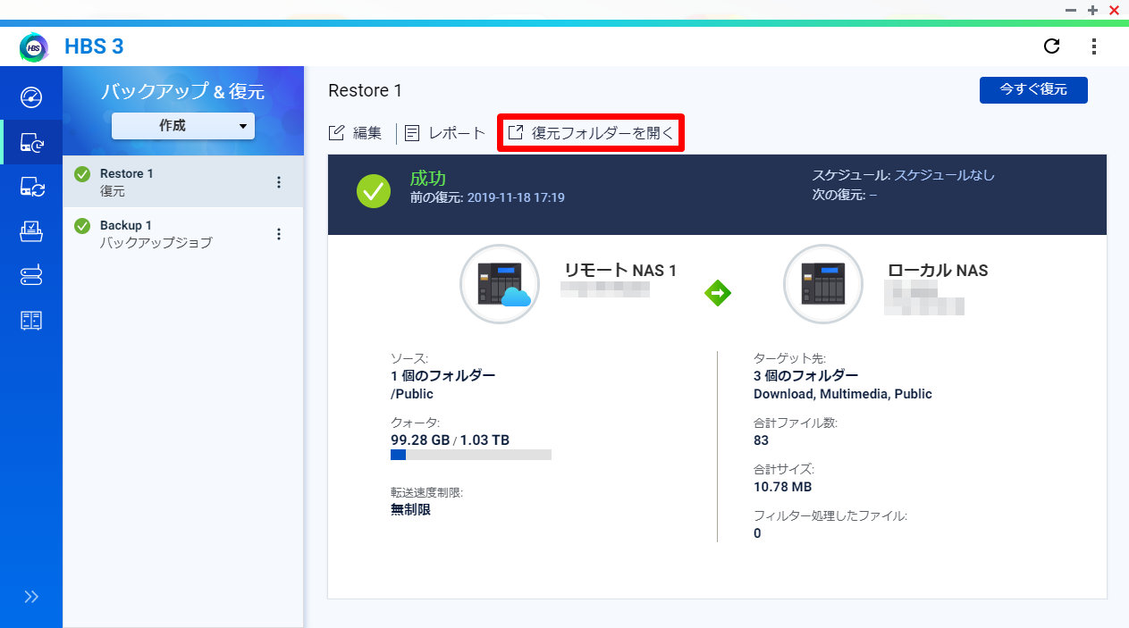Click the quota usage bar
This screenshot has height=628, width=1129.
pos(471,455)
